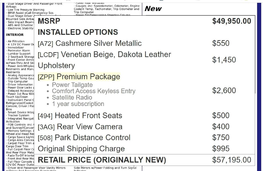The width and height of the screenshot is (263, 171).
Task: Select the Installed Options heading
Action: [78, 32]
